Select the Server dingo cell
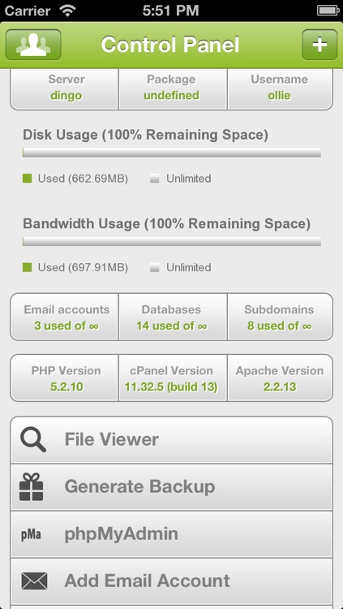Viewport: 343px width, 609px height. click(64, 89)
